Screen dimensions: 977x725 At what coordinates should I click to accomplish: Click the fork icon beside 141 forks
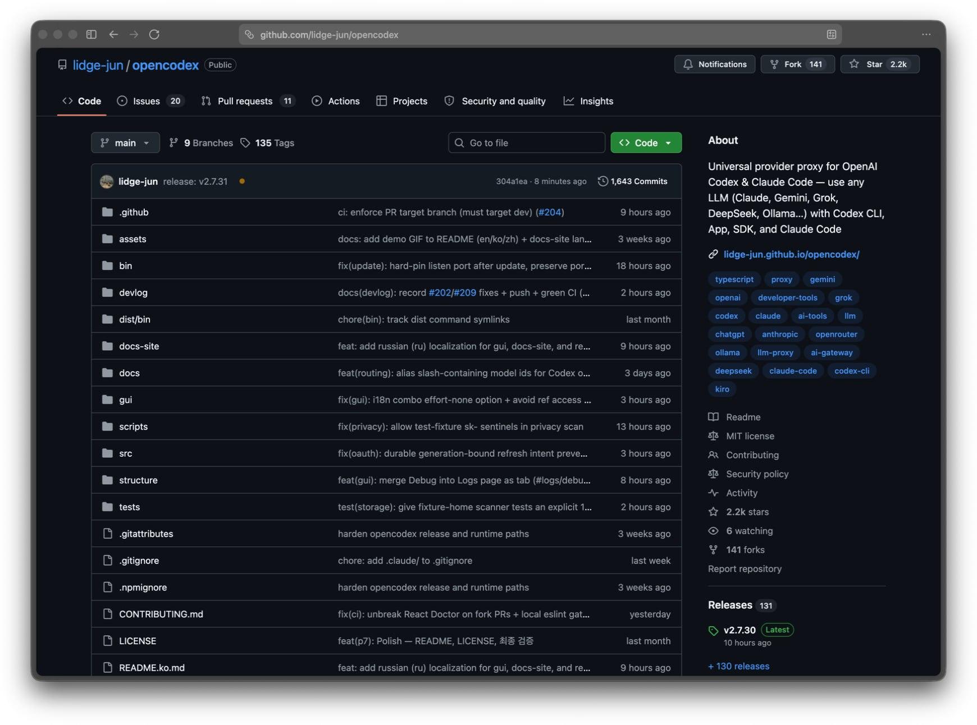click(714, 550)
